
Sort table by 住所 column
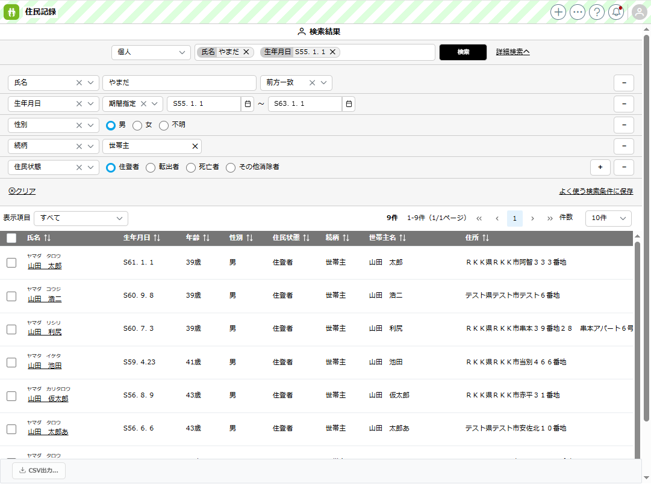pyautogui.click(x=486, y=237)
